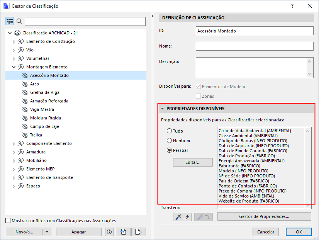Click the Apagar button
319x240 pixels.
[x=79, y=232]
